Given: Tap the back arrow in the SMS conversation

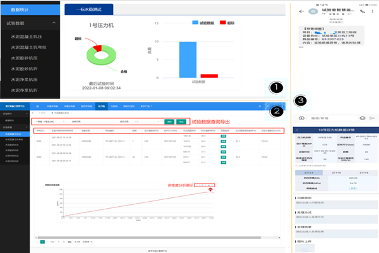Looking at the screenshot, I should pos(301,11).
